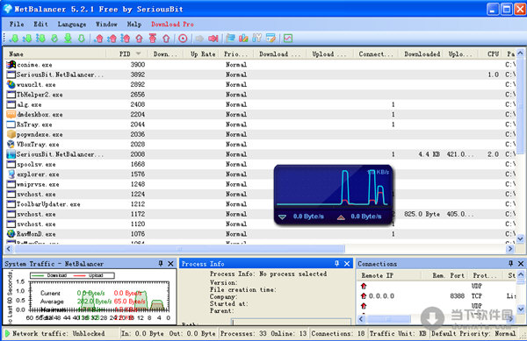Screen dimensions: 527x341
Task: Select the RavMonD.exe process row
Action: click(x=261, y=234)
